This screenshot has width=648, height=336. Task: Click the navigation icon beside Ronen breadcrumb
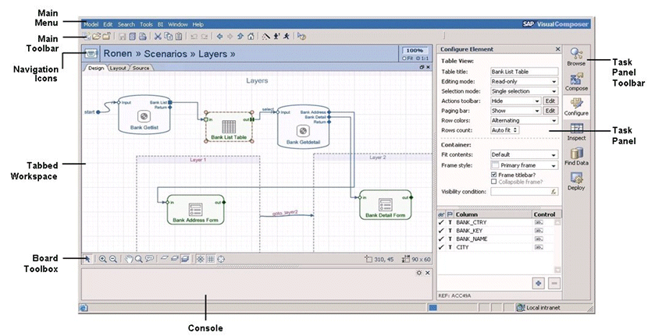(x=91, y=53)
